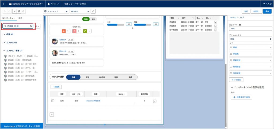Click the タブを追加 button
The image size is (274, 129).
236,80
